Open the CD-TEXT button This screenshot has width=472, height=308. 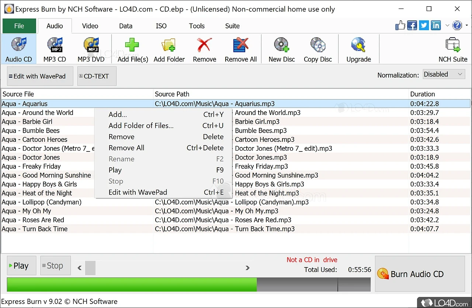pyautogui.click(x=97, y=76)
